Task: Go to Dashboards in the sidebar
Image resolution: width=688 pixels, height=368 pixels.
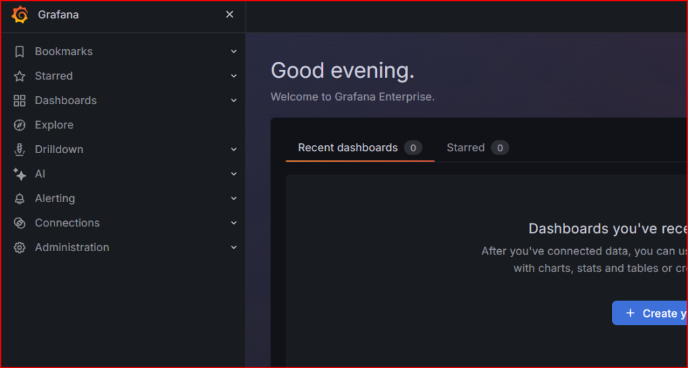Action: pos(66,101)
